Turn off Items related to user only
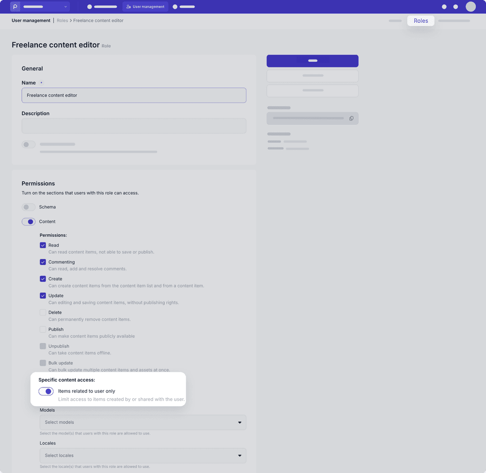The image size is (486, 473). click(46, 391)
